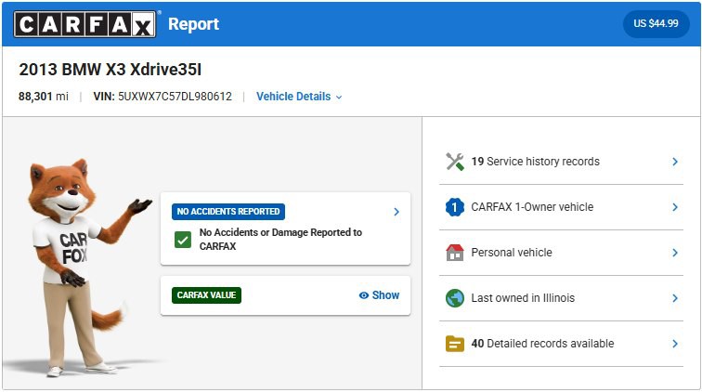Click the green CARFAX VALUE badge
Viewport: 702px width, 392px height.
(206, 295)
